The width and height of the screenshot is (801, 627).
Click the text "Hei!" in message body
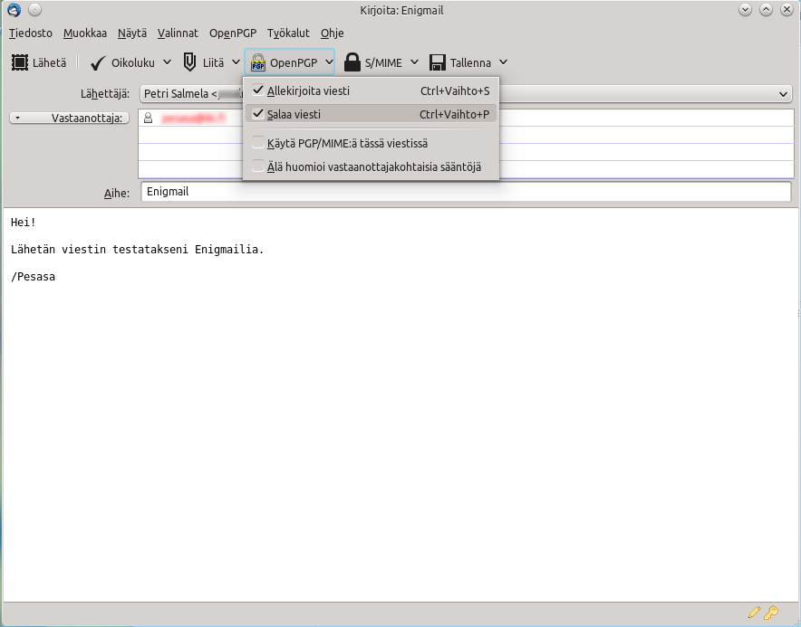click(23, 223)
